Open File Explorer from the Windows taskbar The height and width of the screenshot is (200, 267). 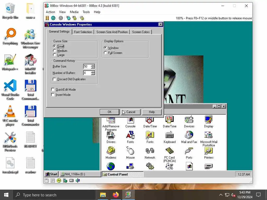click(x=103, y=195)
